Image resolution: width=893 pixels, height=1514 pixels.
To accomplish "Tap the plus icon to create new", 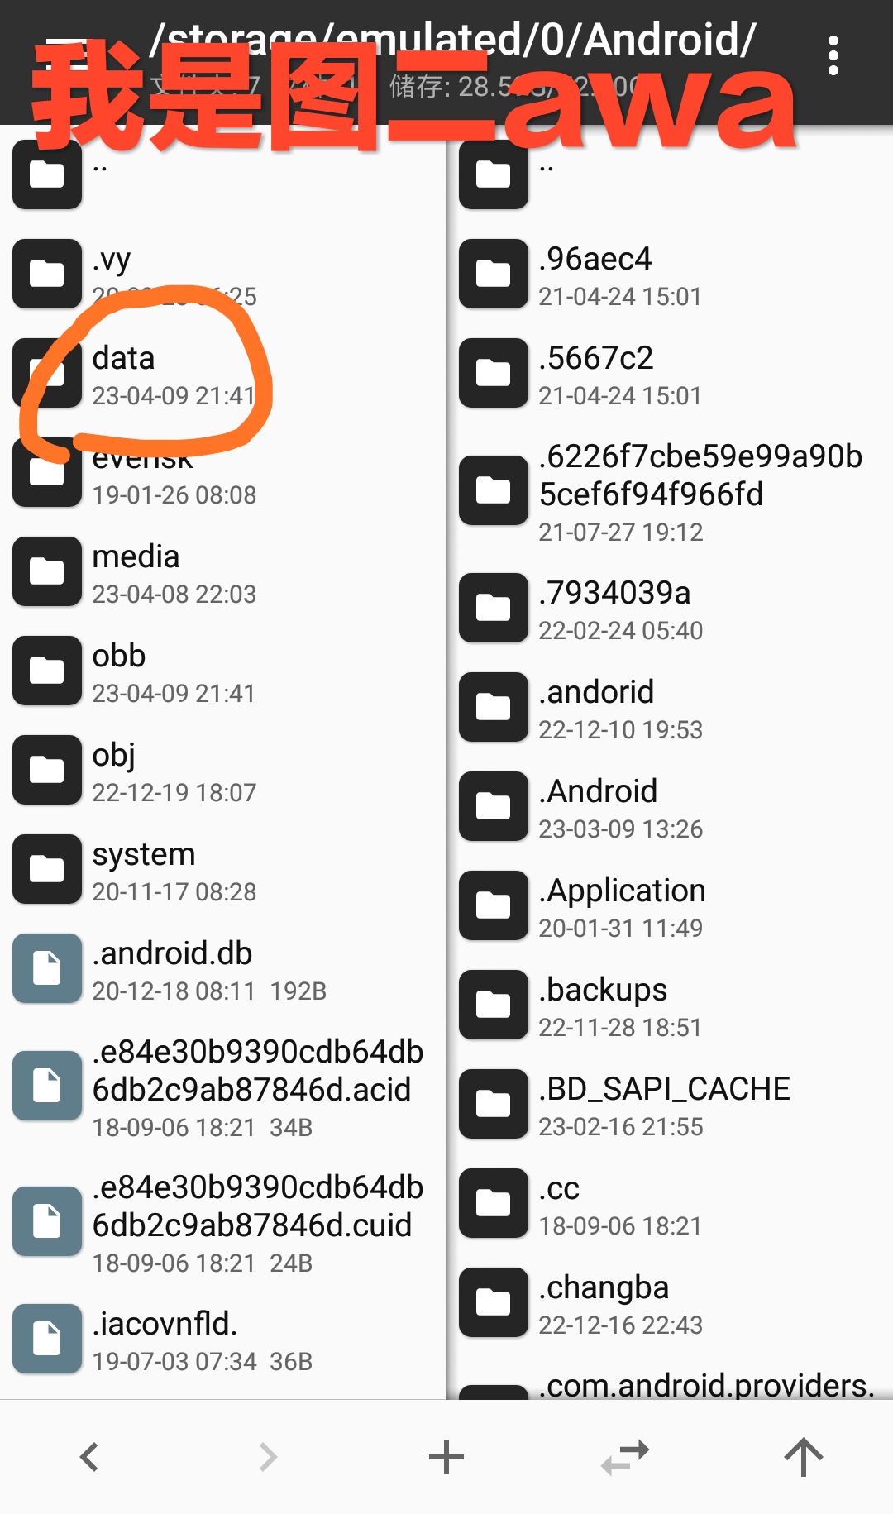I will click(446, 1456).
